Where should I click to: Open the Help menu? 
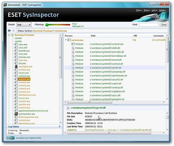[162, 10]
